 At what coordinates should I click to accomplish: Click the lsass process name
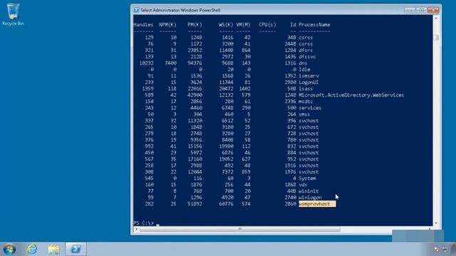(x=306, y=88)
